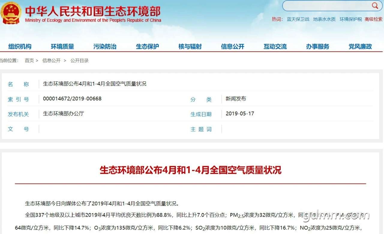The image size is (384, 234).
Task: Click 信息公开 in the breadcrumb
Action: click(x=51, y=61)
